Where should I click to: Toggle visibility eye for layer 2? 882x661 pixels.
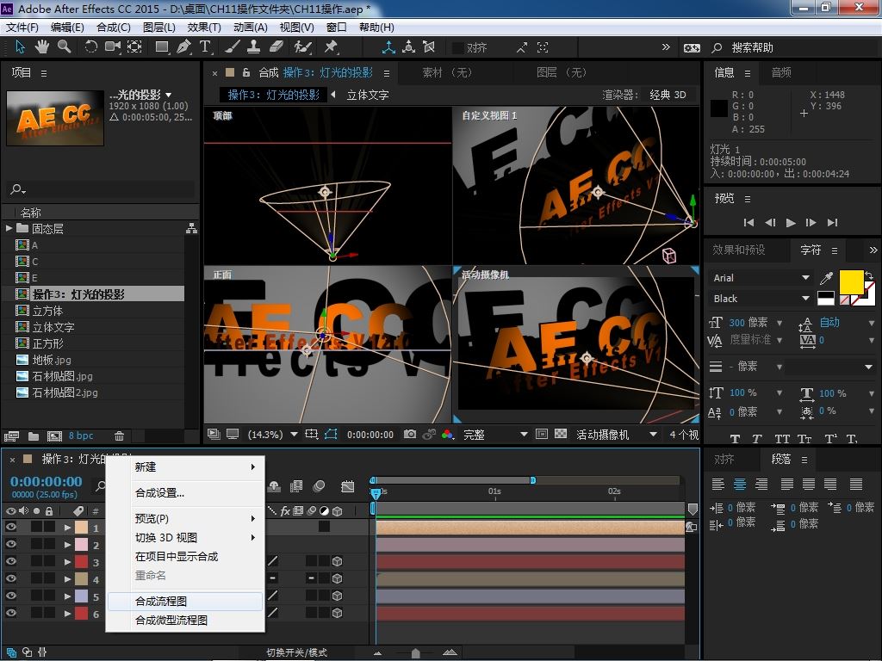[11, 544]
